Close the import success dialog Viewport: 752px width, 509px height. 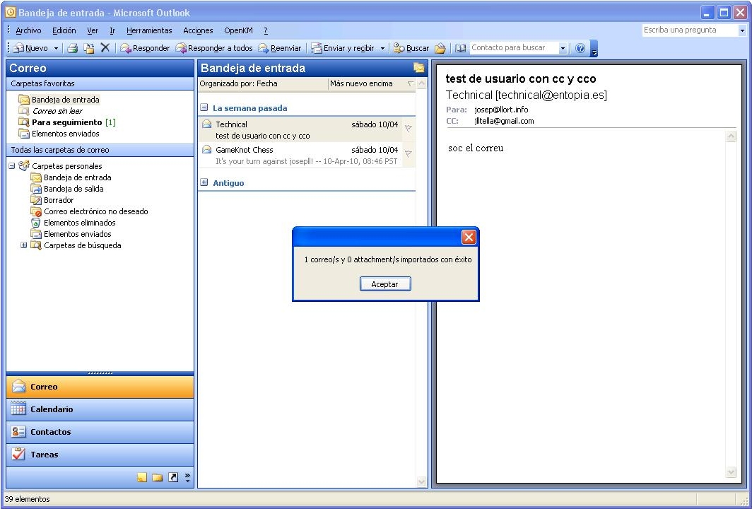pyautogui.click(x=469, y=237)
